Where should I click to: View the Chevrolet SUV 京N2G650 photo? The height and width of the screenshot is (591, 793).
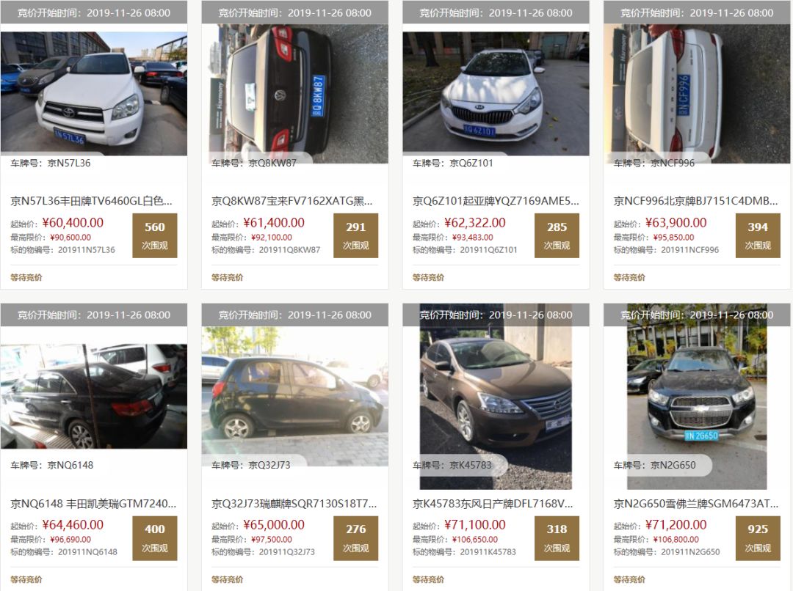point(696,397)
